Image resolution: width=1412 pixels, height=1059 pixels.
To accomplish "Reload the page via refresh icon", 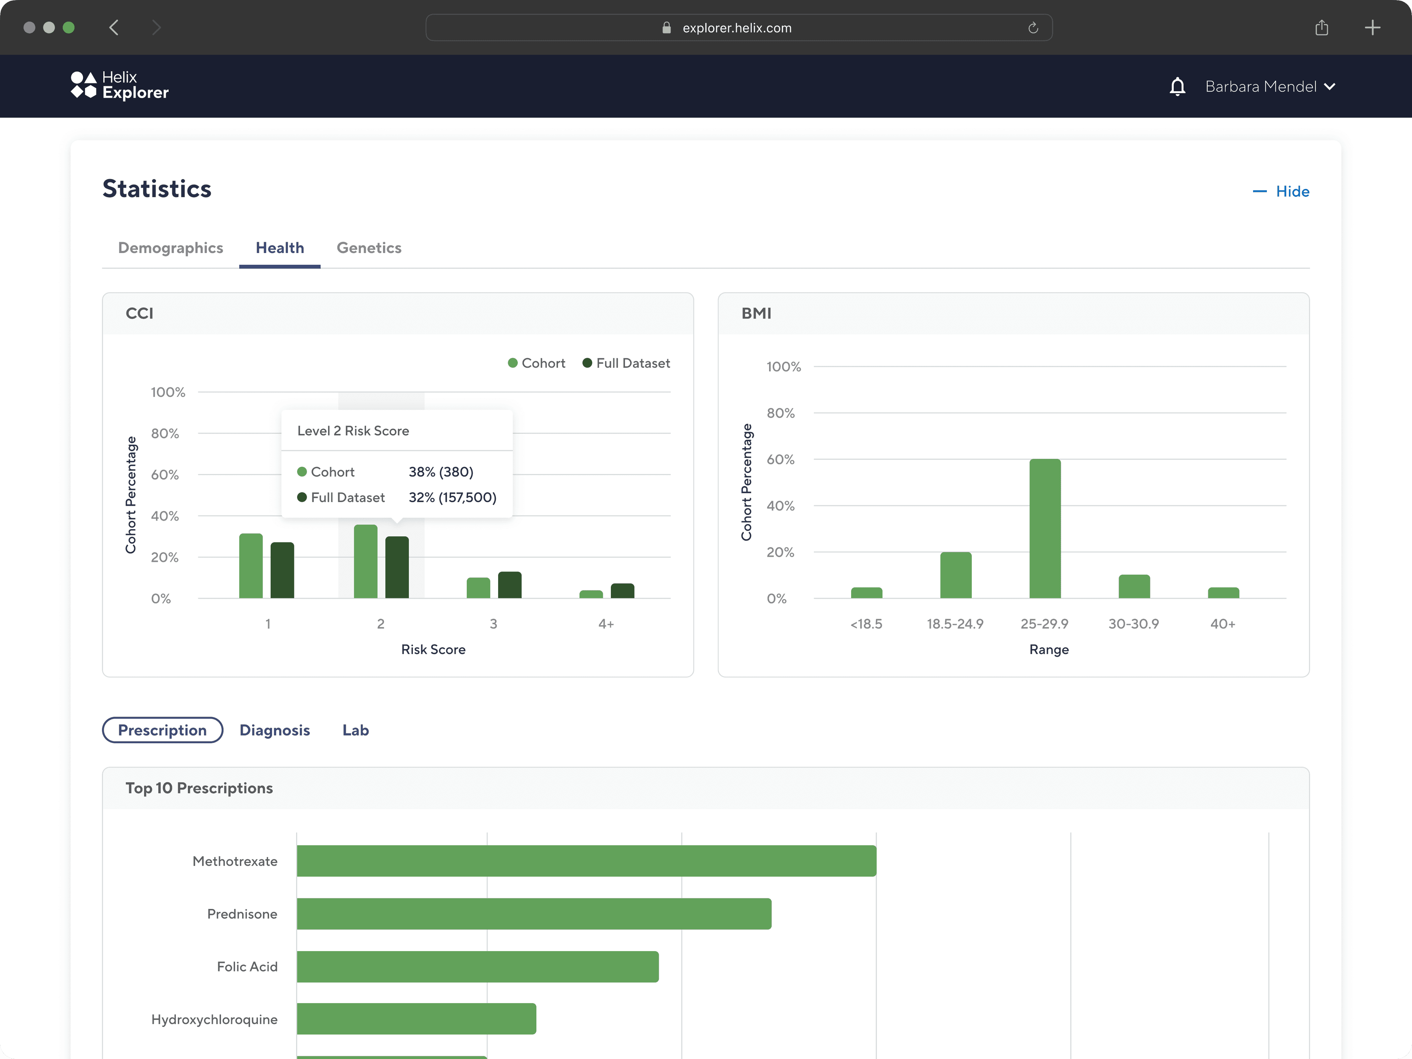I will [x=1033, y=28].
